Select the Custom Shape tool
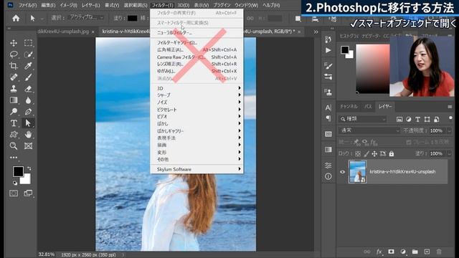 [x=14, y=135]
